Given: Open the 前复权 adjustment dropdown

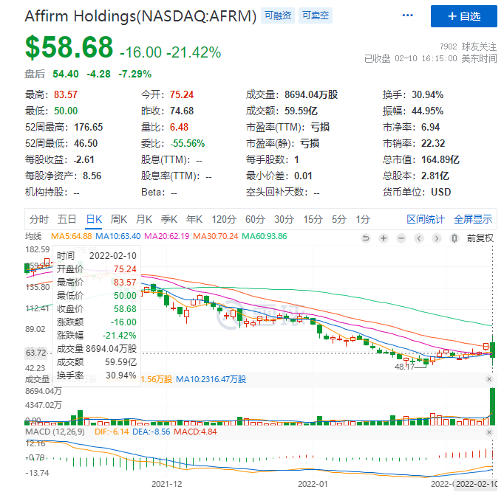Looking at the screenshot, I should click(480, 238).
